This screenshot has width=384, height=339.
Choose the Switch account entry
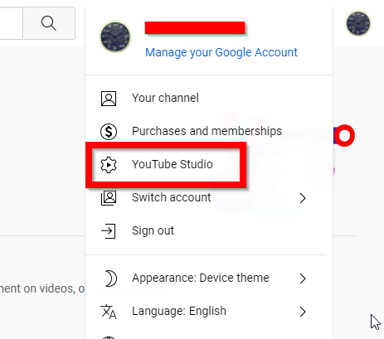click(x=209, y=197)
